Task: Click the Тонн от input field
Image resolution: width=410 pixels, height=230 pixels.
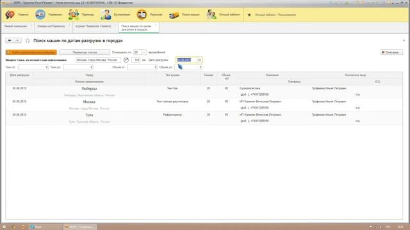Action: pyautogui.click(x=33, y=67)
